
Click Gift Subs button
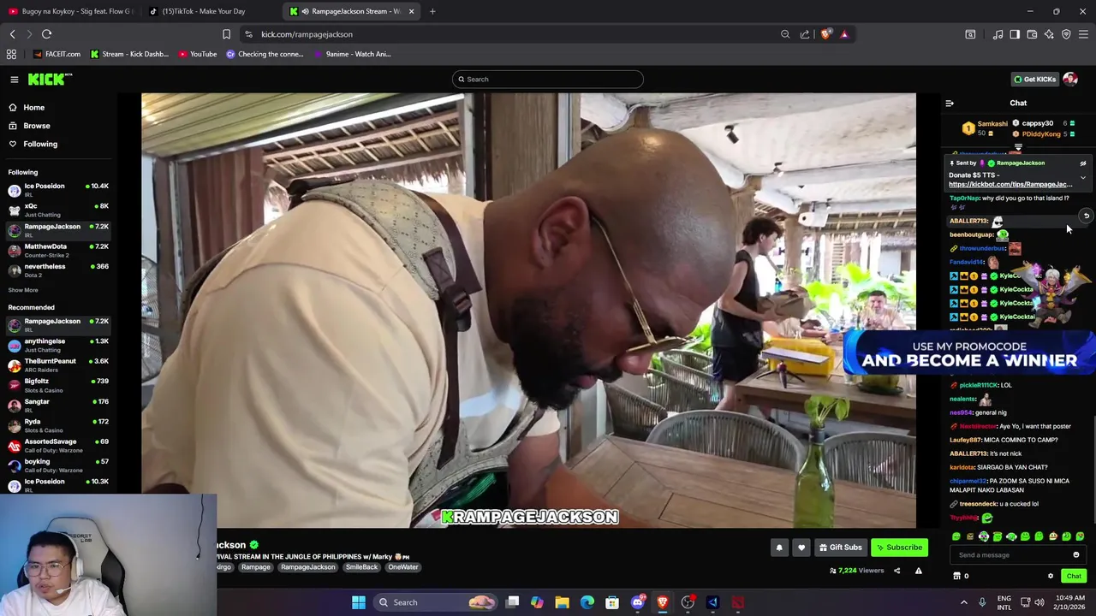coord(840,548)
